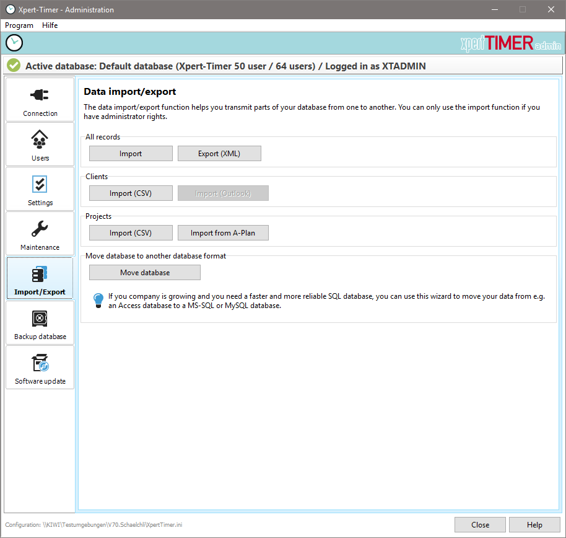Close the Administration window via Close button
The width and height of the screenshot is (566, 538).
pos(480,524)
